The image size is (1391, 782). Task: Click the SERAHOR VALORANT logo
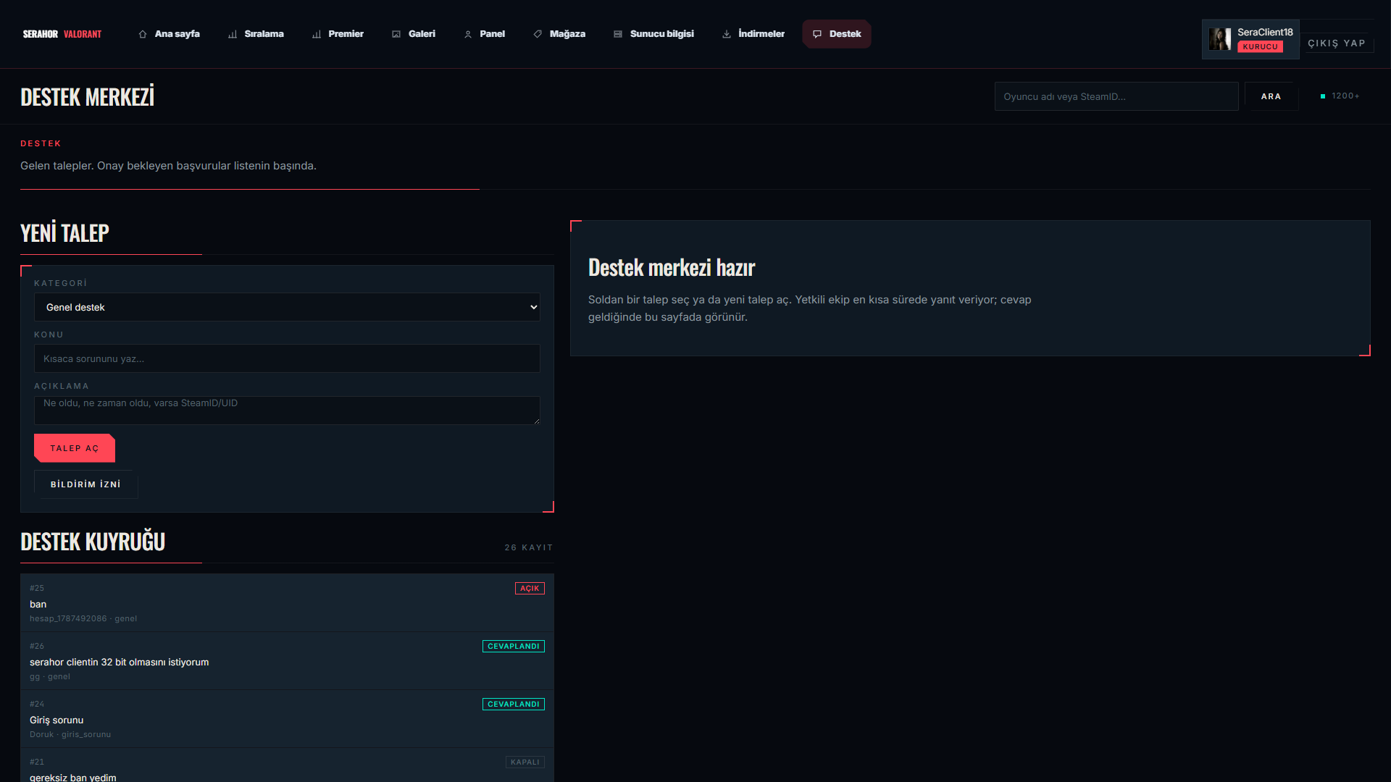click(x=62, y=34)
